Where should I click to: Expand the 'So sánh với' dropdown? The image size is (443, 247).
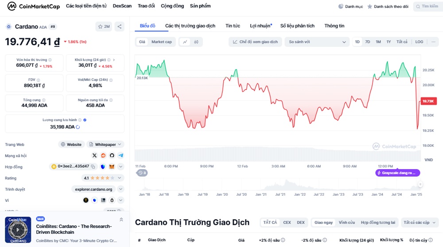click(317, 42)
